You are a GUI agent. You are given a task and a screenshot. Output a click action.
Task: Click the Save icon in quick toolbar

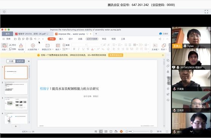pos(19,39)
